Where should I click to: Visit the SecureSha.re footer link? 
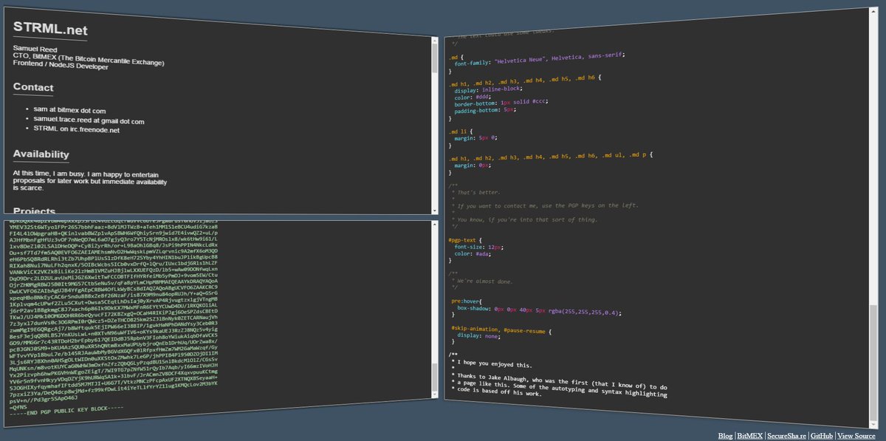[786, 436]
